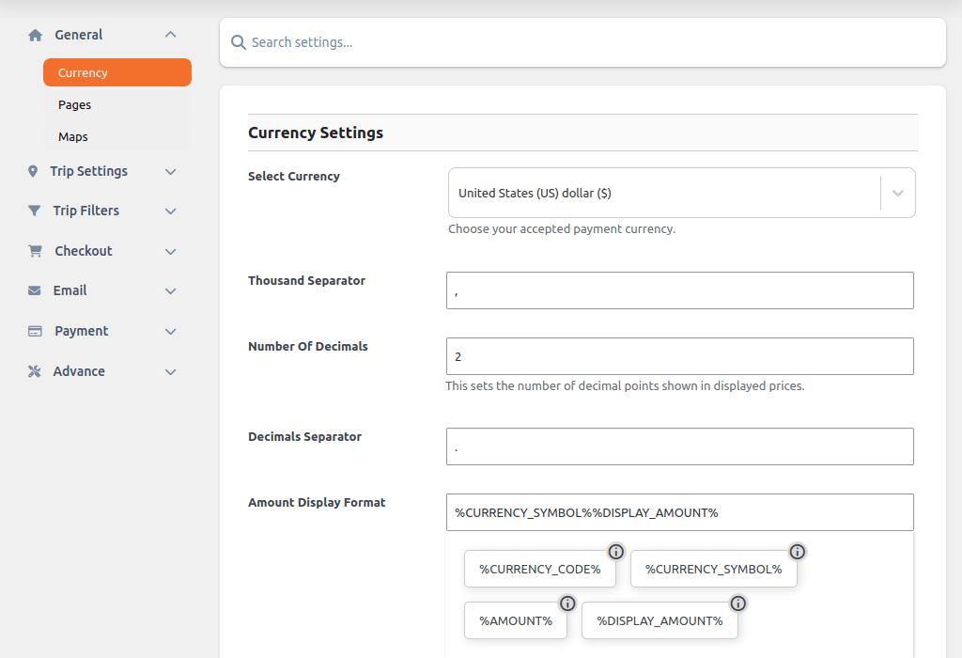Insert the %DISPLAY_AMOUNT% tag button

pos(659,620)
